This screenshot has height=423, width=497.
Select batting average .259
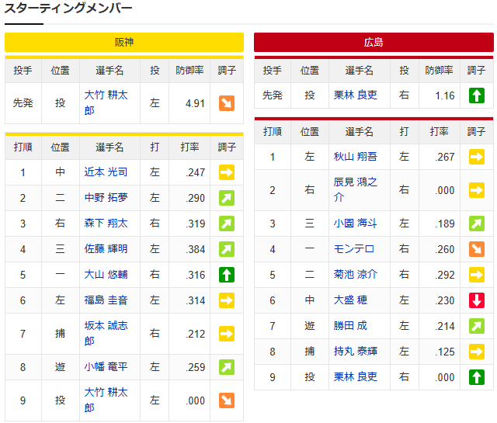point(195,368)
